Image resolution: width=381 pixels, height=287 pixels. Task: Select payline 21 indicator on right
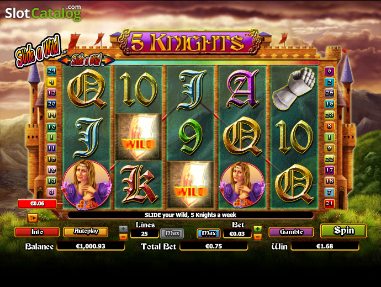[329, 203]
